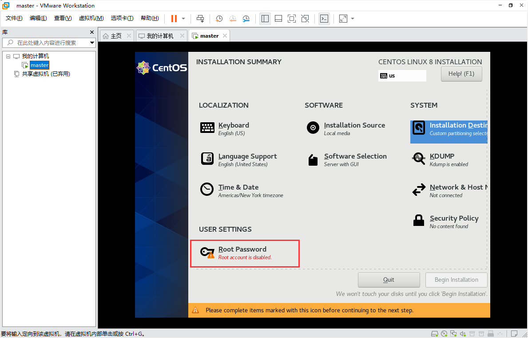This screenshot has height=338, width=528.
Task: Open Root Password settings
Action: click(245, 254)
